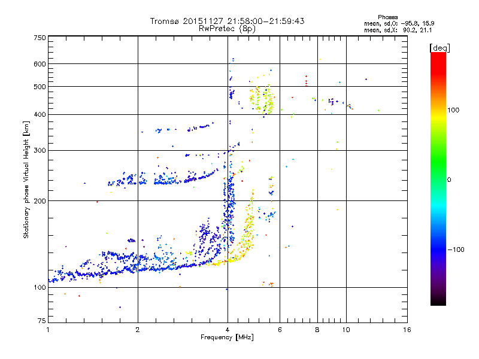Select the 'mean, sd,O: -95.8, 15.9' line
479x359 pixels.
(x=399, y=23)
